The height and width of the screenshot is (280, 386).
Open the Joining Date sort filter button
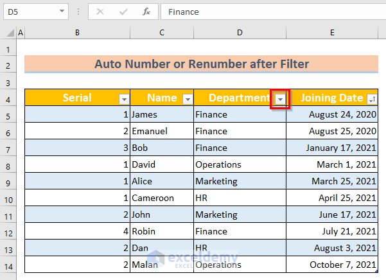pyautogui.click(x=372, y=99)
